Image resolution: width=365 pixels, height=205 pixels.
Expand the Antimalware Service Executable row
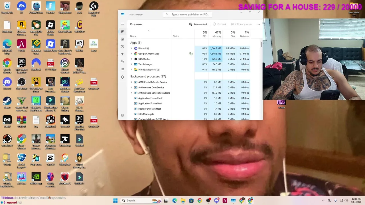click(x=131, y=93)
